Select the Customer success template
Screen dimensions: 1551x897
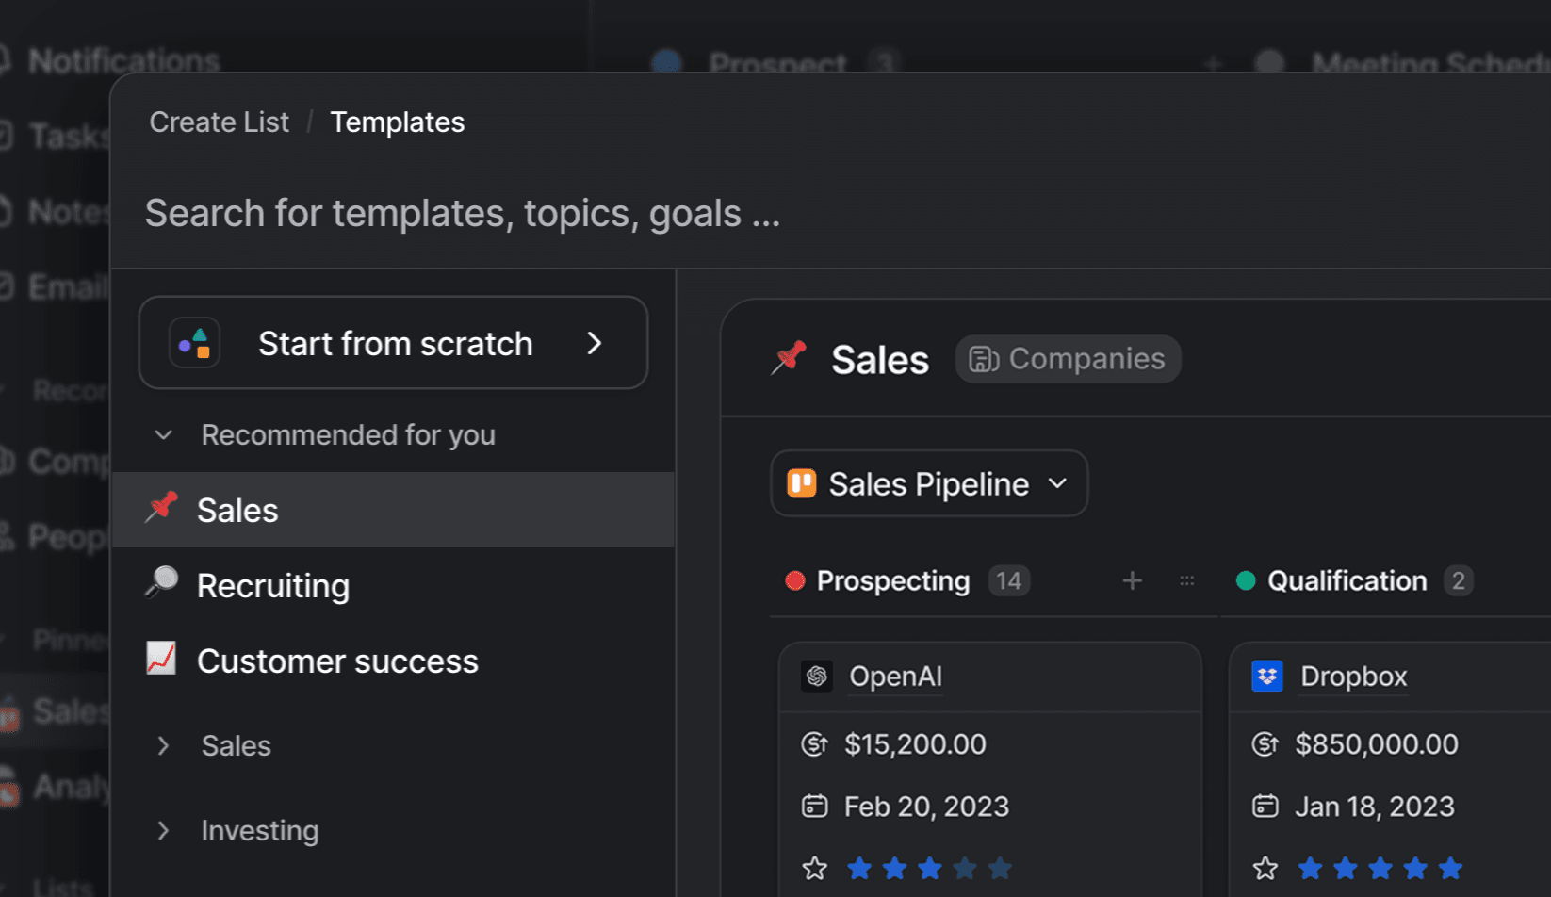click(336, 661)
